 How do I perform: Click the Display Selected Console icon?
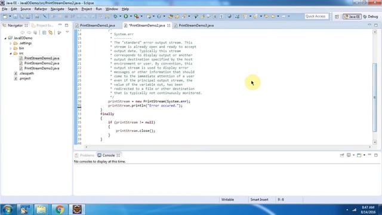coord(349,155)
